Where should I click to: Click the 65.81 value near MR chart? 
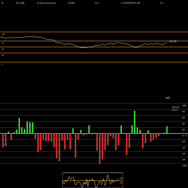[175, 110]
